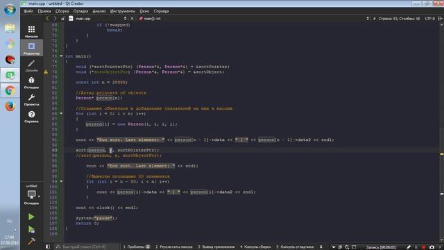Image resolution: width=444 pixels, height=250 pixels.
Task: Show the 4 Консоль сборки pane
Action: (x=255, y=247)
